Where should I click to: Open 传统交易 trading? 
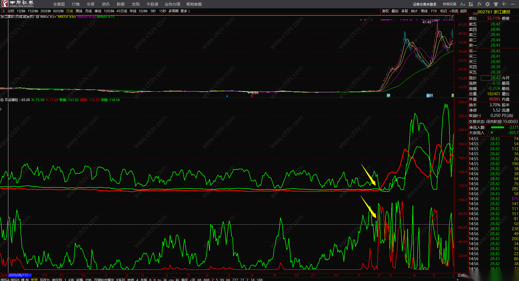449,4
